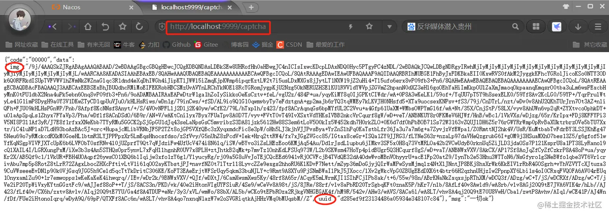Image resolution: width=609 pixels, height=216 pixels.
Task: Click the undo closed tab icon
Action: pyautogui.click(x=105, y=27)
